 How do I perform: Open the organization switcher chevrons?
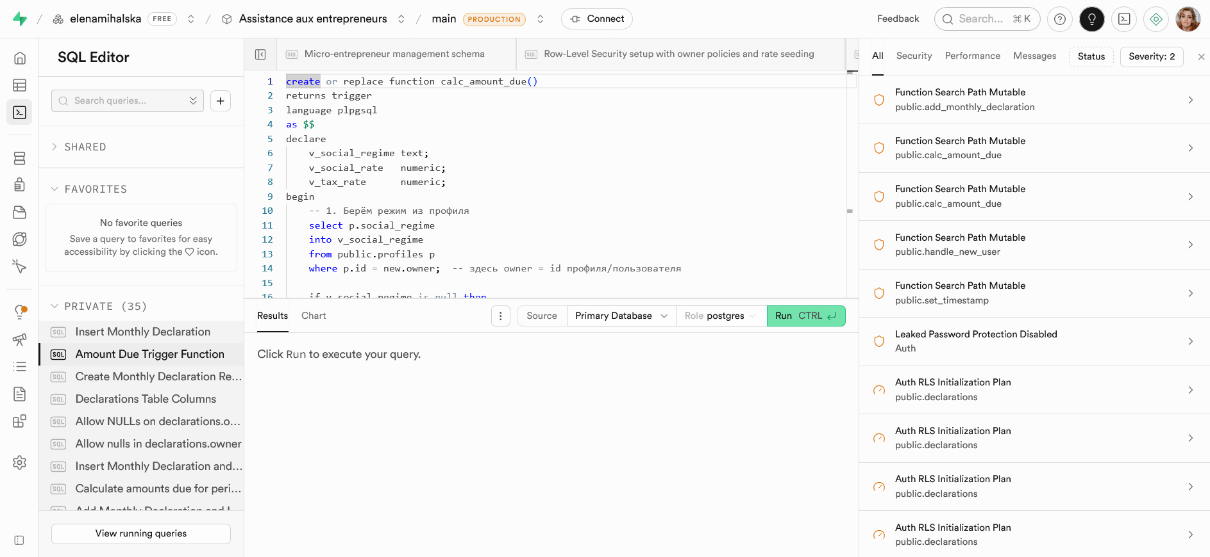(x=190, y=19)
